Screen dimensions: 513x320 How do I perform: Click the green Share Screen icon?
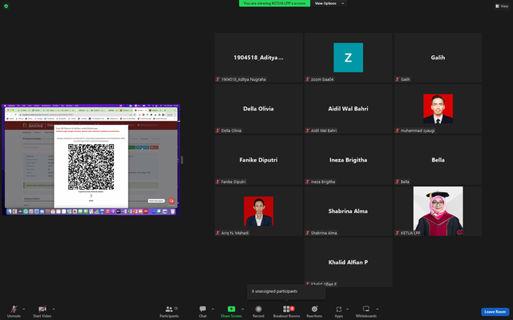232,309
